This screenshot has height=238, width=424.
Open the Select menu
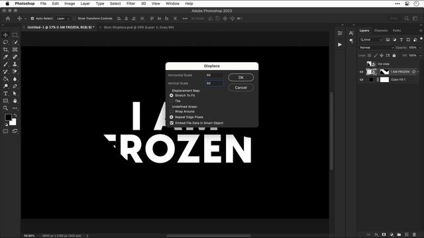coord(115,3)
